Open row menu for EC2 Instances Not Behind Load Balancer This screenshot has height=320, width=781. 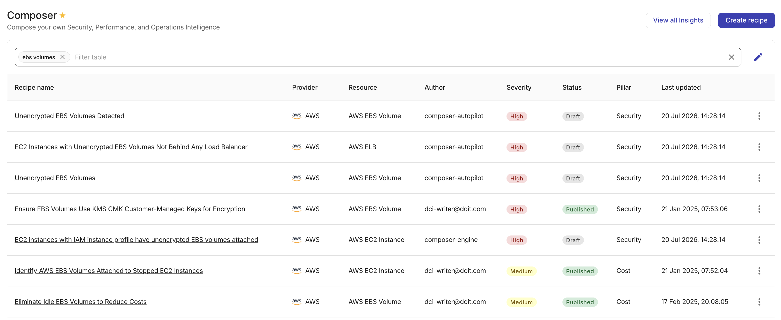point(759,147)
